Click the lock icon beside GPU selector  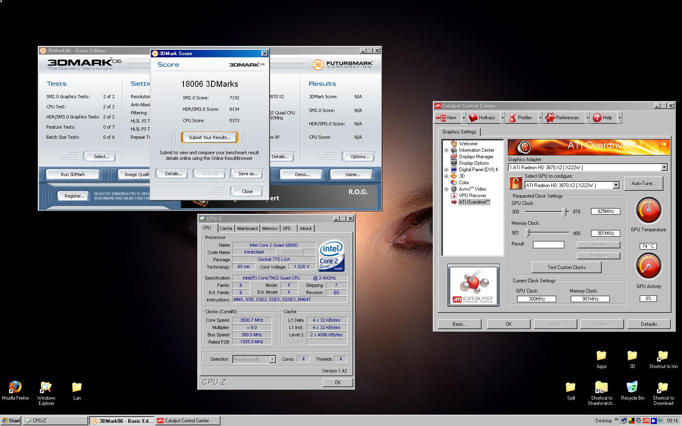515,183
